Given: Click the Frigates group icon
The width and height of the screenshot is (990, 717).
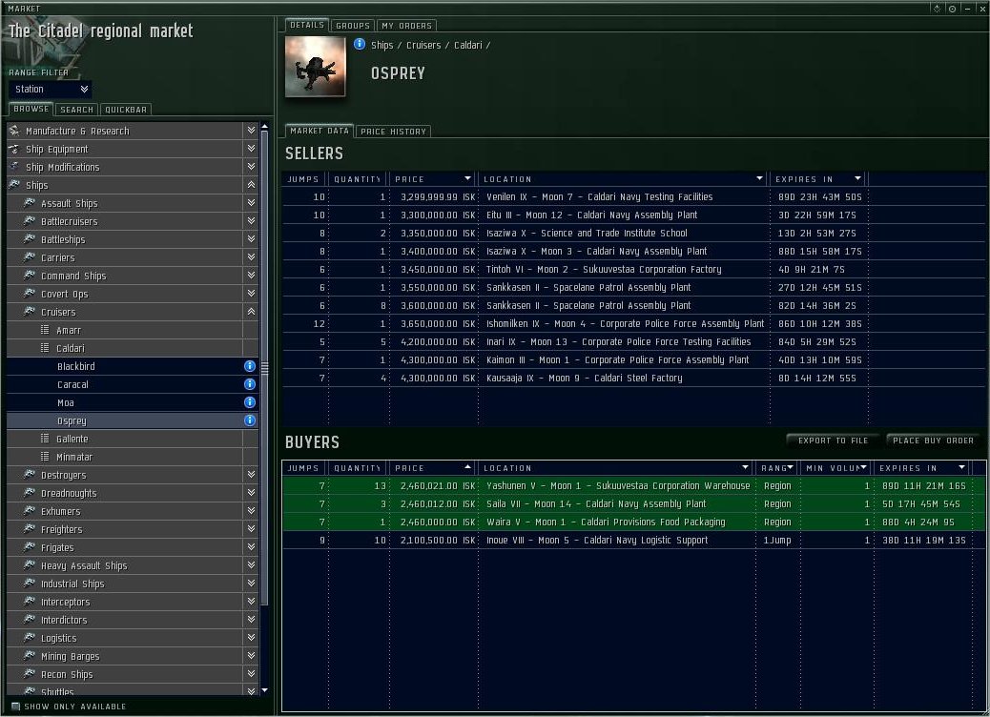Looking at the screenshot, I should [29, 547].
